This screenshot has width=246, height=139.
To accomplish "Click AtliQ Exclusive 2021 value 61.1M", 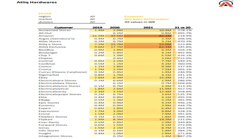I will [x=165, y=47].
